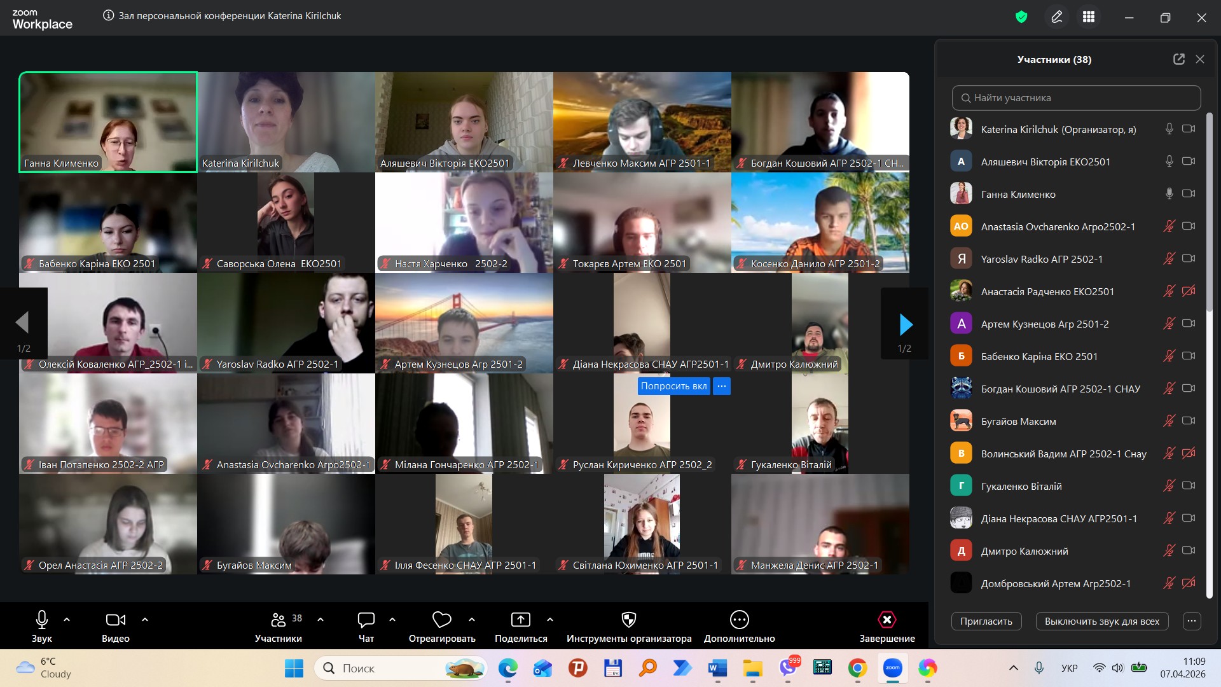The image size is (1221, 687).
Task: Click Выключить звук для всех button
Action: pyautogui.click(x=1101, y=621)
